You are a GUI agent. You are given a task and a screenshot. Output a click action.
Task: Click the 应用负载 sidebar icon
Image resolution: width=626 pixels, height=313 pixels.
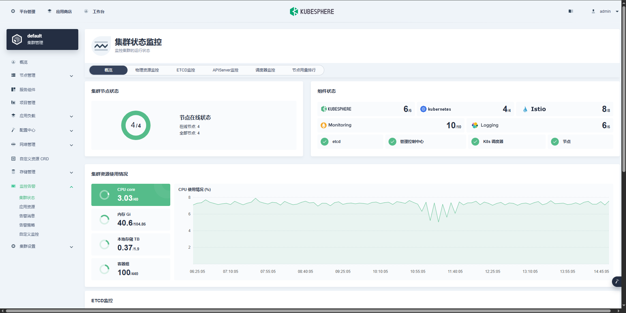pyautogui.click(x=13, y=116)
